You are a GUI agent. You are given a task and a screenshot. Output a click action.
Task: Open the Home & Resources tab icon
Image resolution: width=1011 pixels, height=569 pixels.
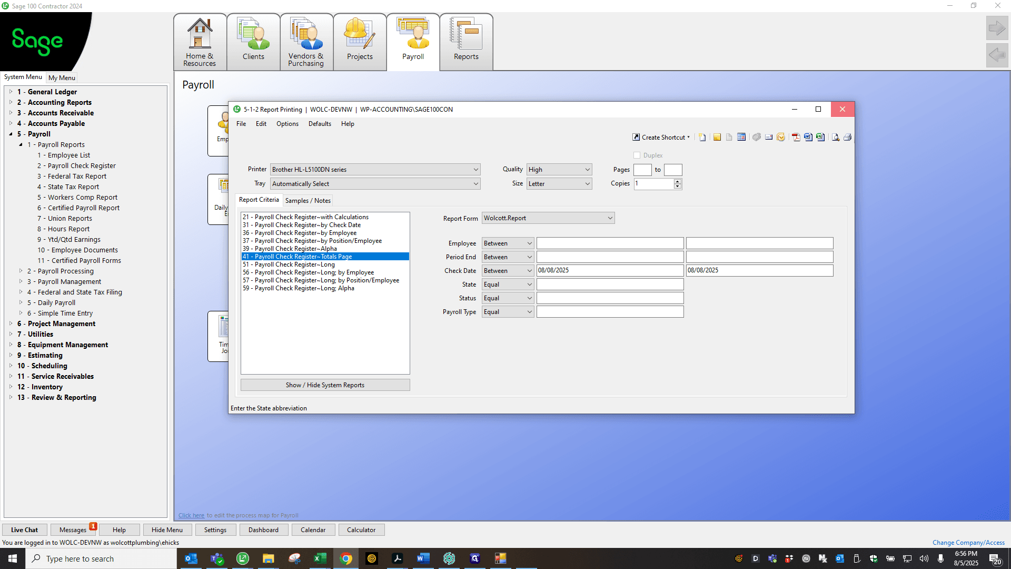click(x=200, y=42)
